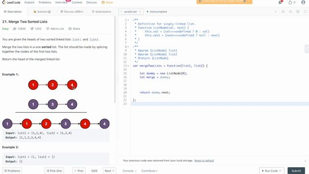Open the JavaScript language dropdown
The height and width of the screenshot is (174, 309).
click(x=131, y=12)
